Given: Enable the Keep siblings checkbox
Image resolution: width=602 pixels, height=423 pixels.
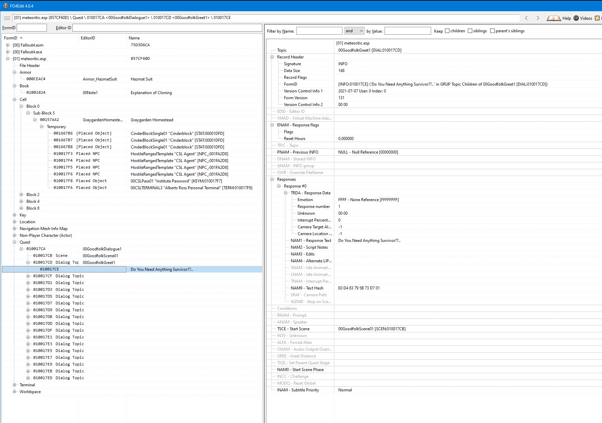Looking at the screenshot, I should 470,31.
